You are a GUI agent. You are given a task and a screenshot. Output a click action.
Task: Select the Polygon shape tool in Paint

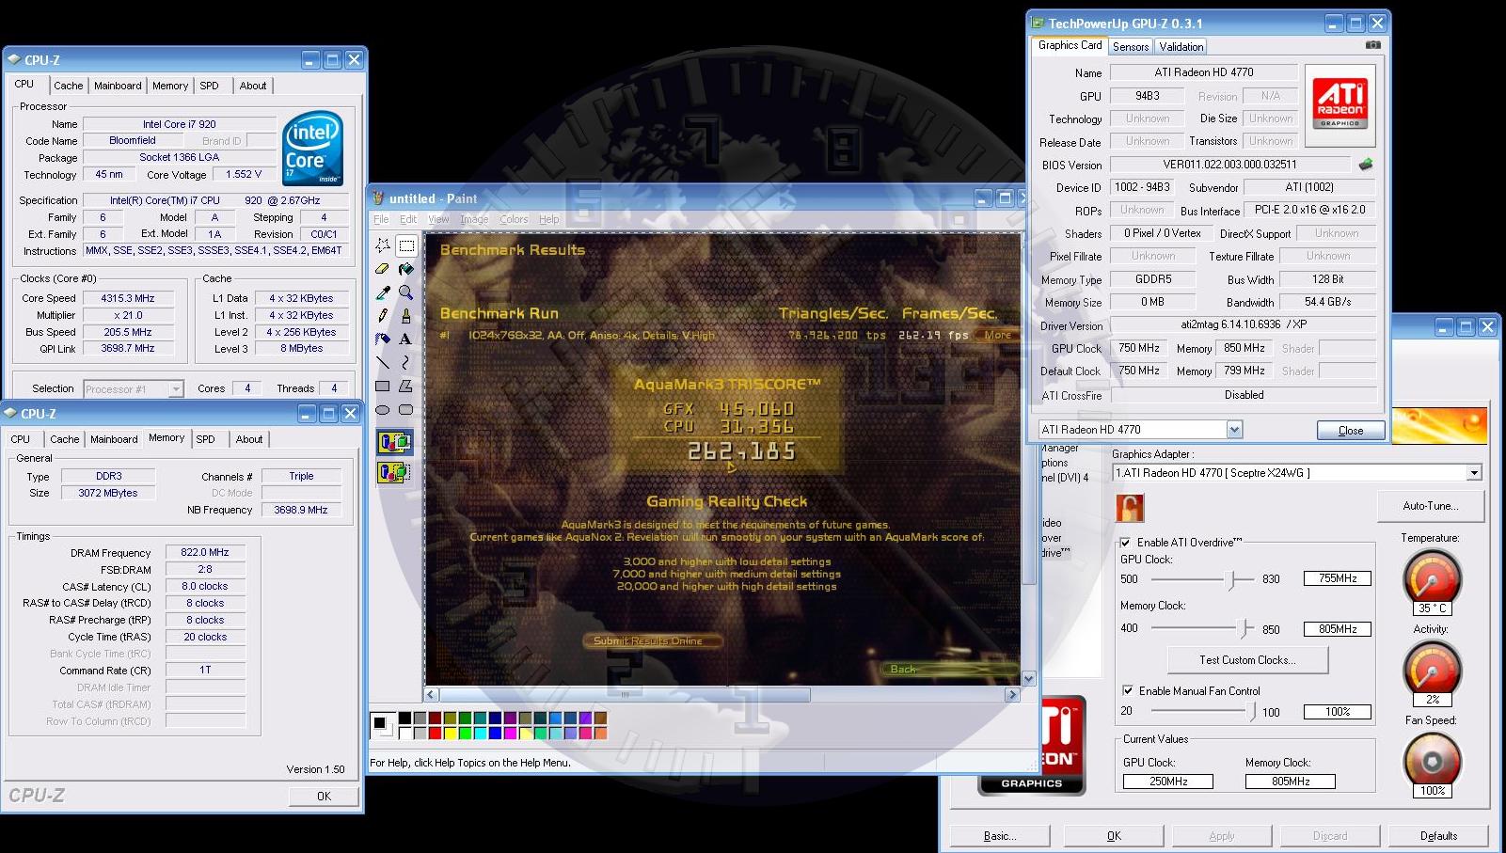tap(405, 386)
